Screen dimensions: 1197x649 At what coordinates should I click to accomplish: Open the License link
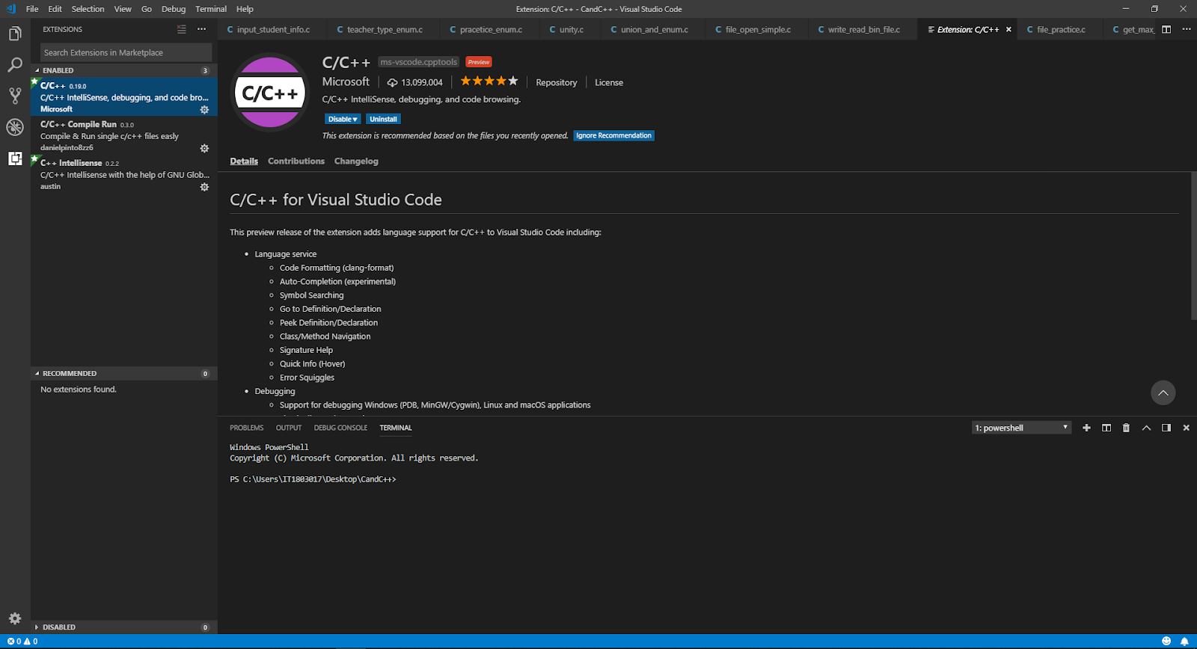(609, 82)
